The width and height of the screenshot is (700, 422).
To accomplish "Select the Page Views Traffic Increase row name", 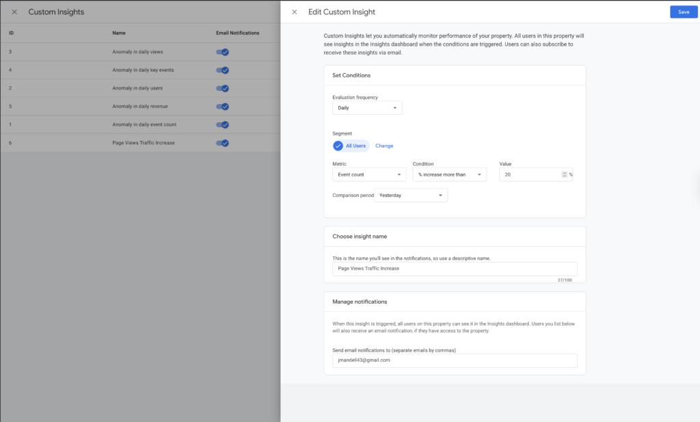I will 144,143.
